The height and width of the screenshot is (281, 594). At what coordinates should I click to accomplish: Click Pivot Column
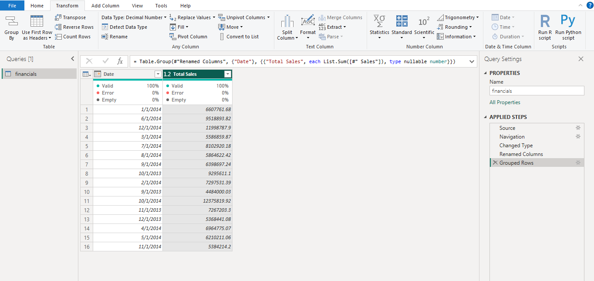pyautogui.click(x=188, y=37)
